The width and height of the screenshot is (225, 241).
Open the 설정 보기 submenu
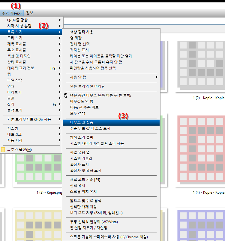coord(31,110)
